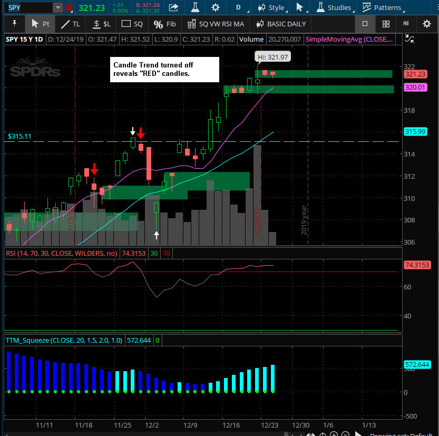Click the flask Edit Studies icon
439x436 pixels.
[194, 7]
